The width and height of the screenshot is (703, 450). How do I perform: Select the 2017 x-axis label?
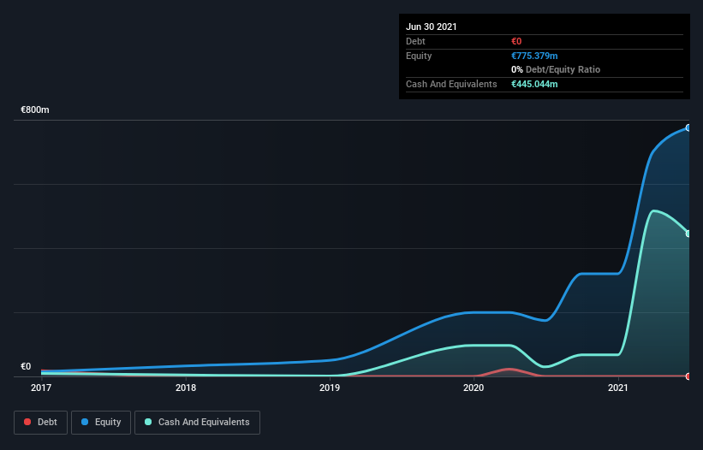[41, 388]
